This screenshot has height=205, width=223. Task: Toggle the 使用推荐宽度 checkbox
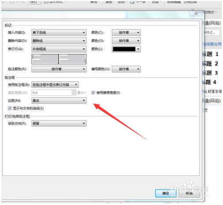(x=93, y=93)
